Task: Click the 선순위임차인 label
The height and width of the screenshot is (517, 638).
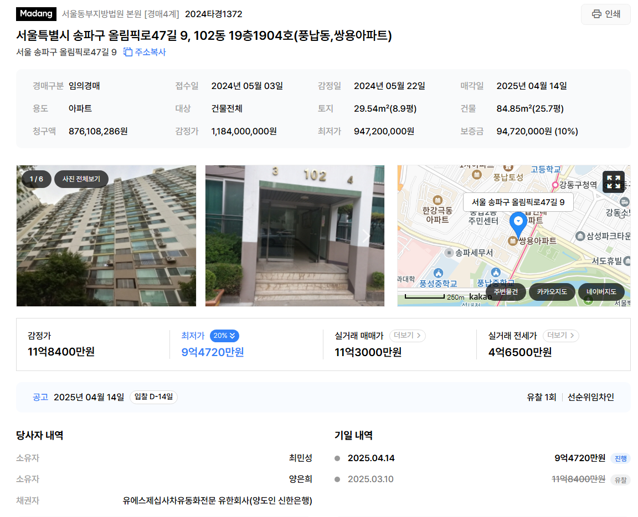Action: pos(590,397)
